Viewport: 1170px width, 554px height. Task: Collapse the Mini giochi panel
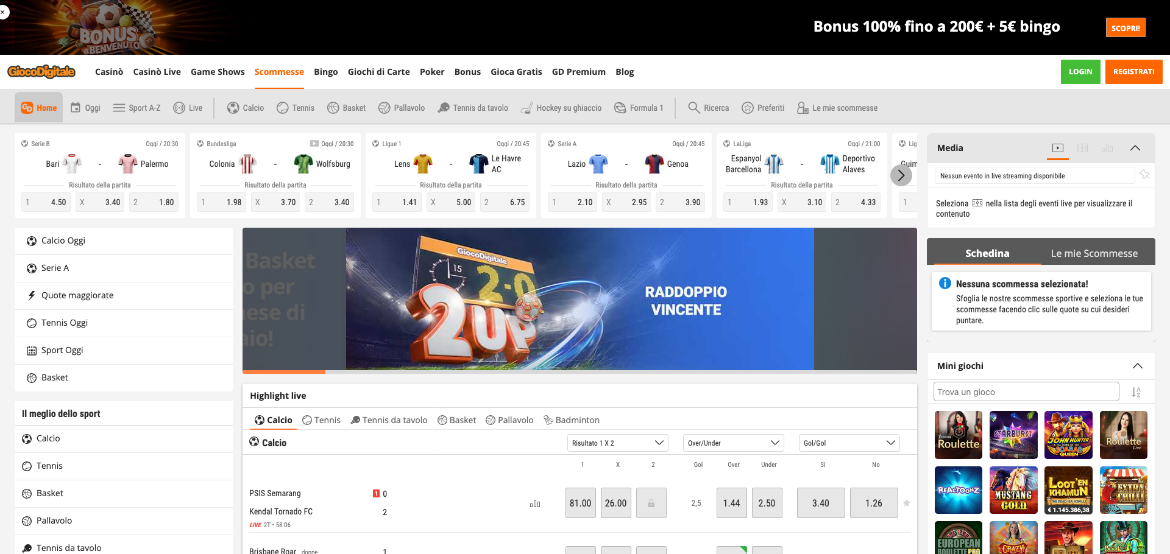[1137, 366]
